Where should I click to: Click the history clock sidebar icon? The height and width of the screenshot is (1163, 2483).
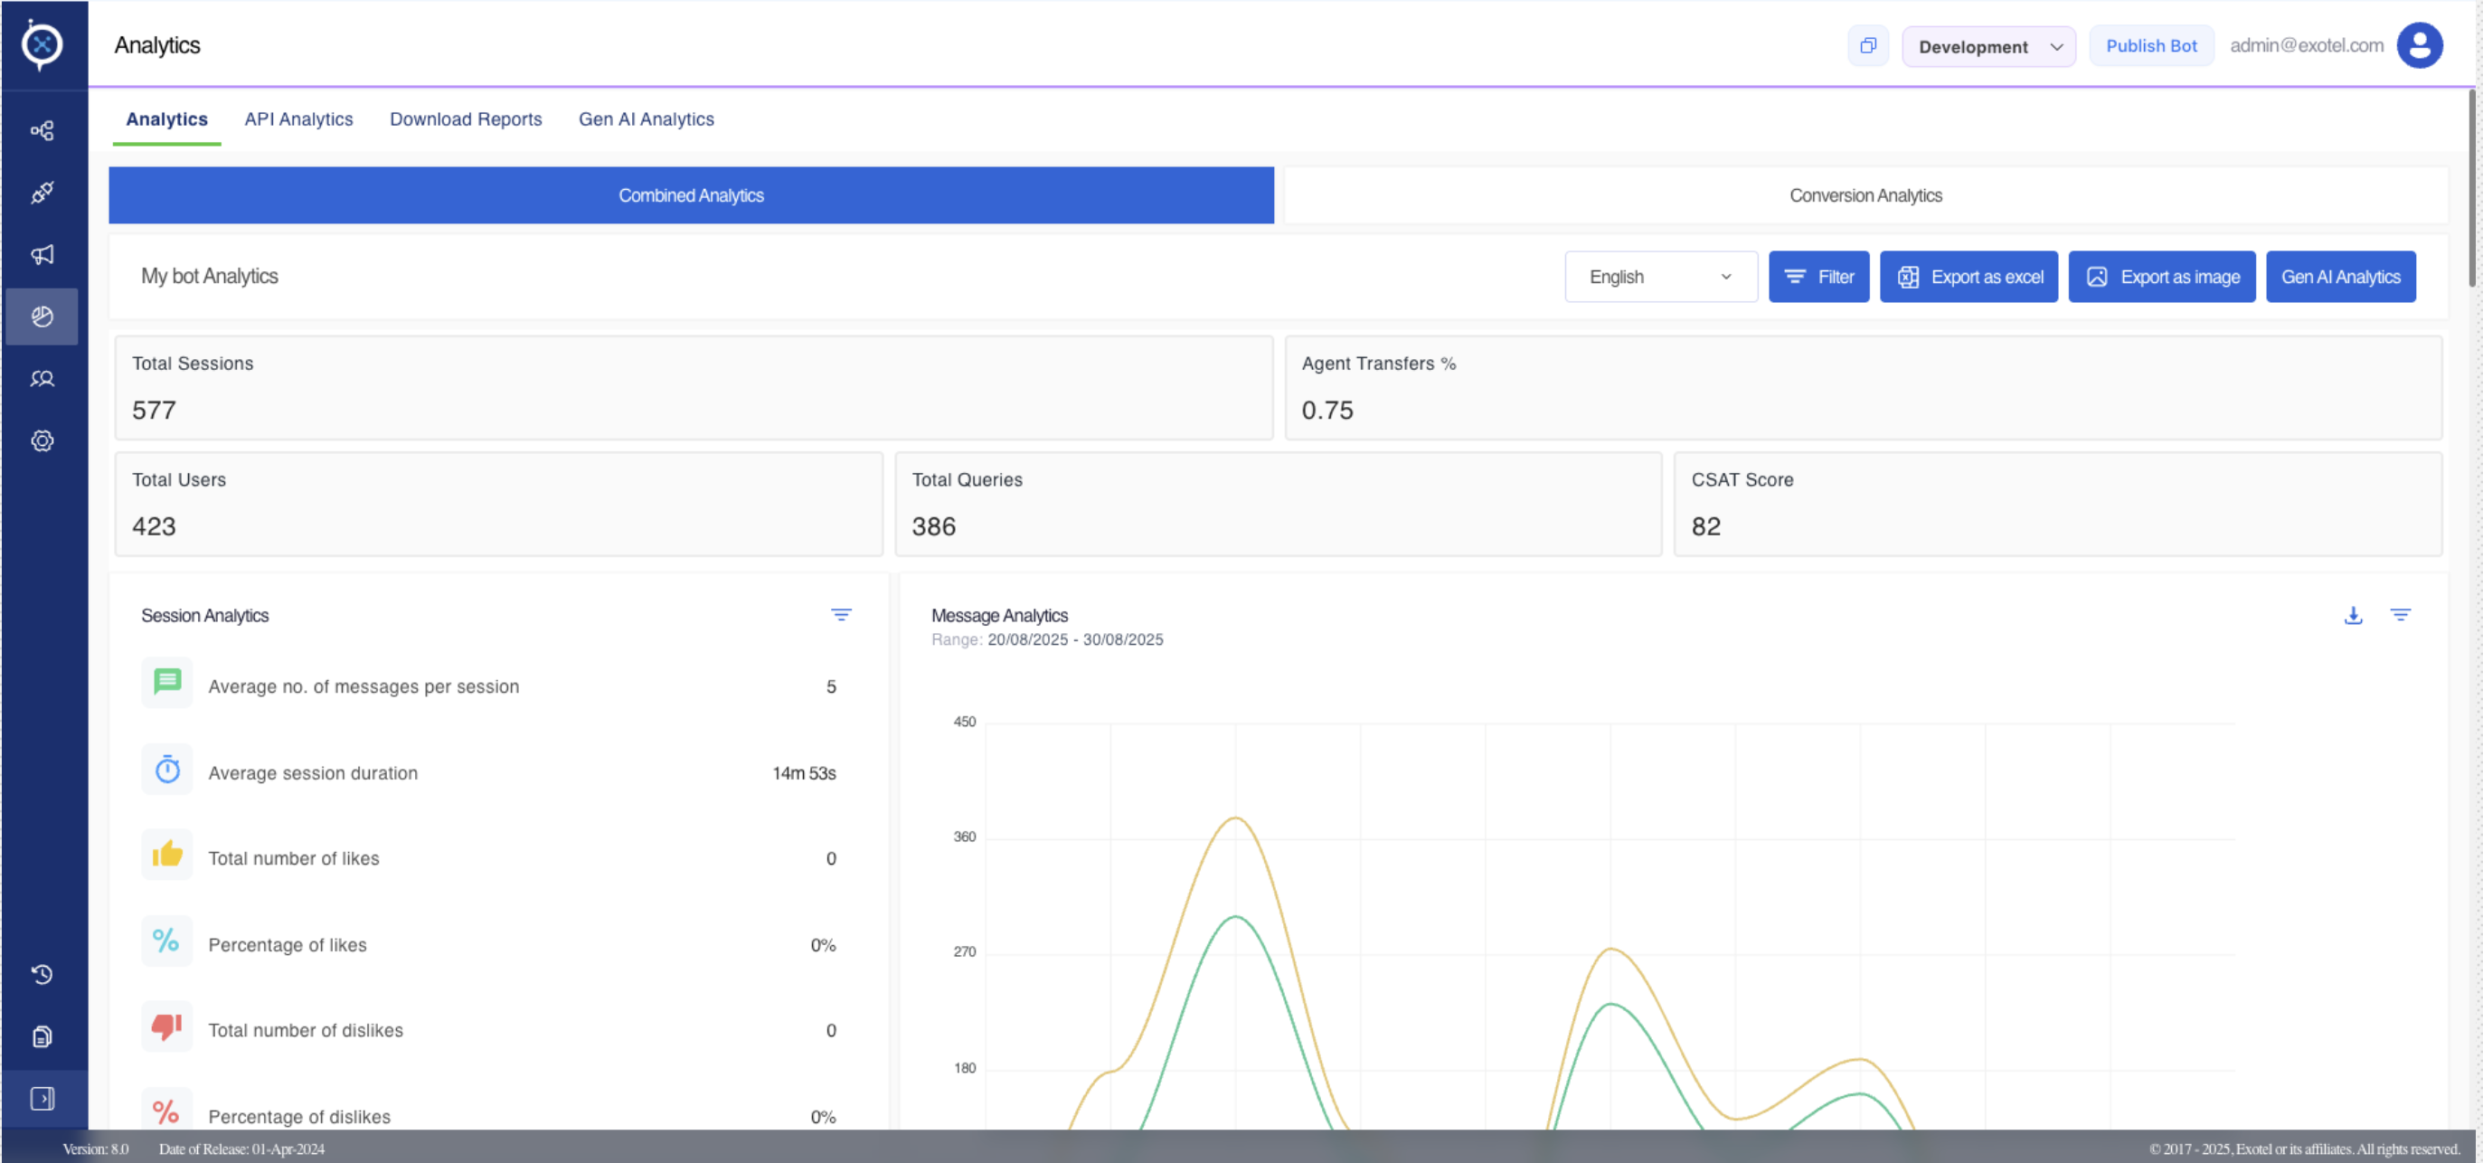coord(42,974)
